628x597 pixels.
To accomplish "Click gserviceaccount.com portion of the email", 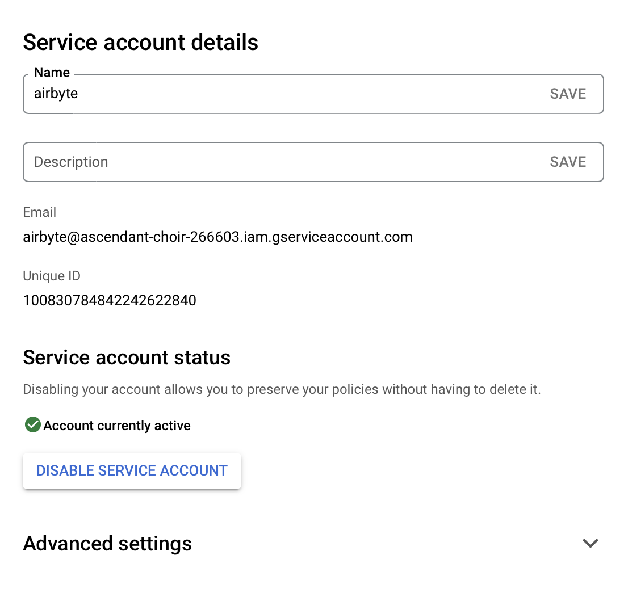I will [342, 237].
